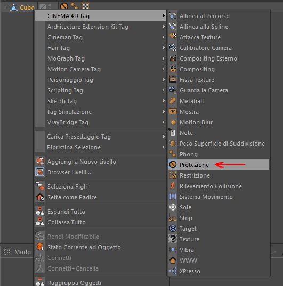
Task: Open the VrayBridge Tag submenu
Action: [x=100, y=122]
